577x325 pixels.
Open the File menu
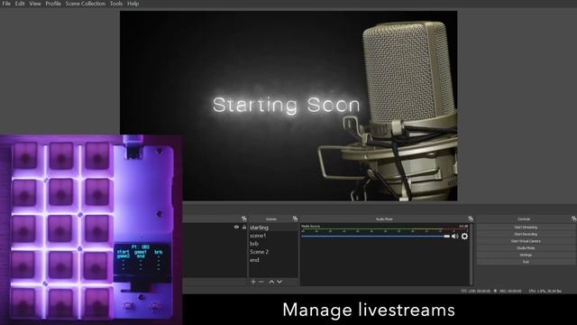pos(6,4)
